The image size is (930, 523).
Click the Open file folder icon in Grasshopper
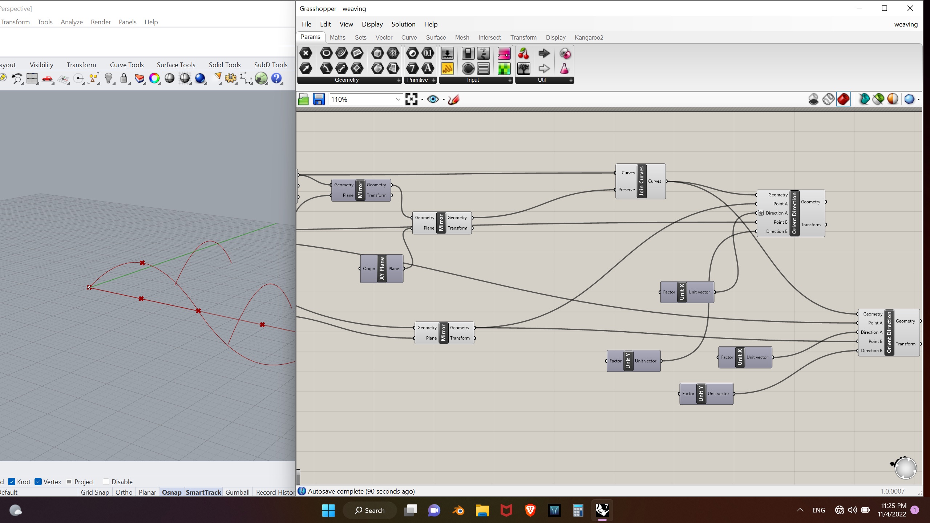[303, 99]
